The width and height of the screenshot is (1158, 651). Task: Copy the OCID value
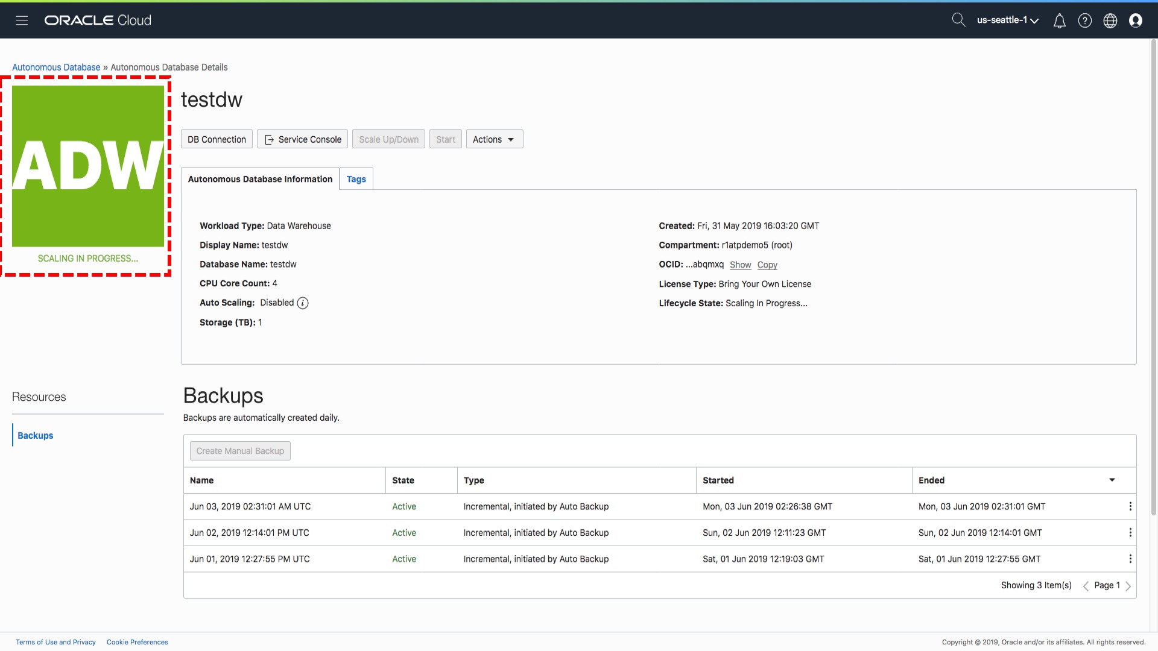(x=767, y=265)
